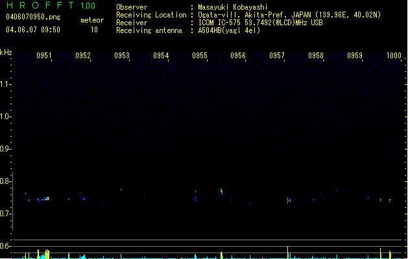Click location text Ogata-vill. Akita-Pref. JAPAN
Screen dimensions: 408x259
254,15
